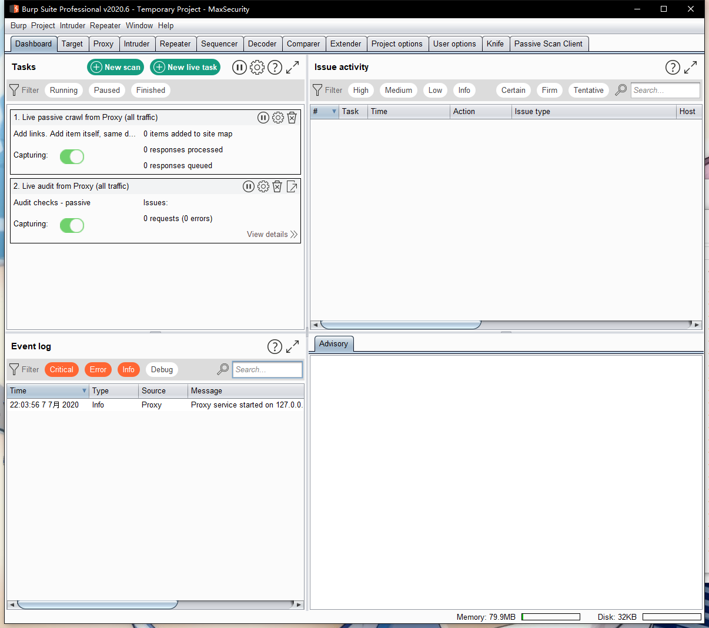Open help for Issue activity panel
Screen dimensions: 709x628
(x=673, y=68)
